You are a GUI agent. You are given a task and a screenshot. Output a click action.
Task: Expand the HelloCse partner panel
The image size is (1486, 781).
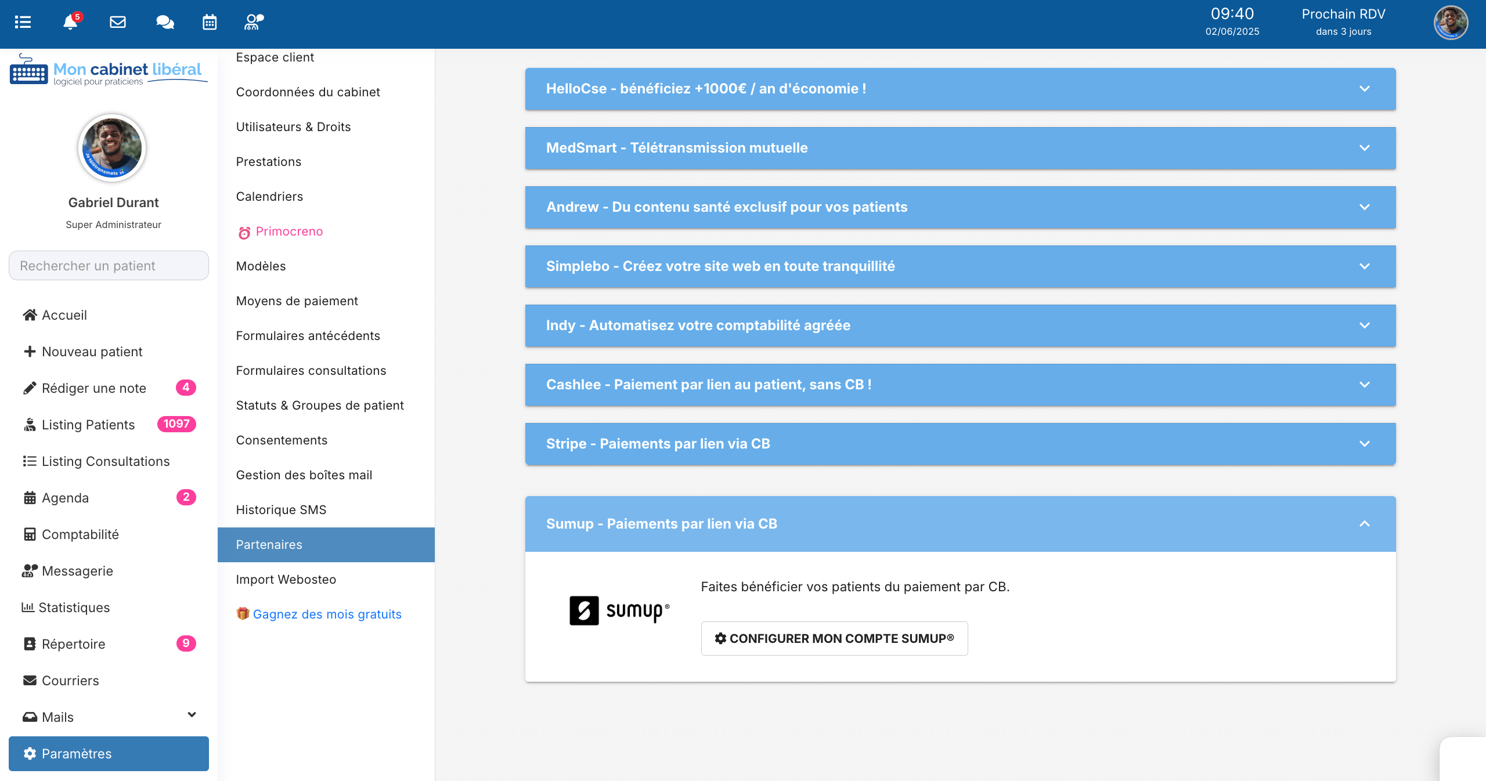[960, 89]
